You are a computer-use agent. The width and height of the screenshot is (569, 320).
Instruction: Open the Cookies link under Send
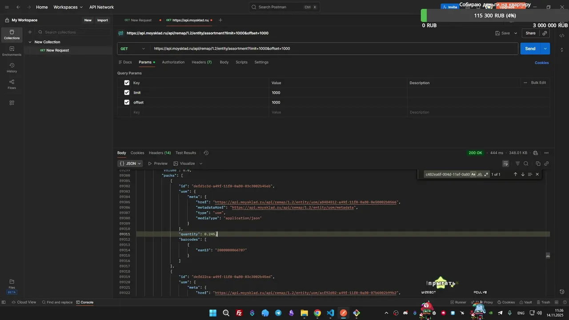click(541, 63)
